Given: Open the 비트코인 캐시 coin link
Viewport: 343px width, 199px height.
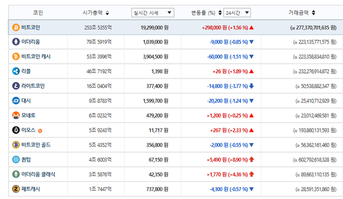Looking at the screenshot, I should (36, 56).
